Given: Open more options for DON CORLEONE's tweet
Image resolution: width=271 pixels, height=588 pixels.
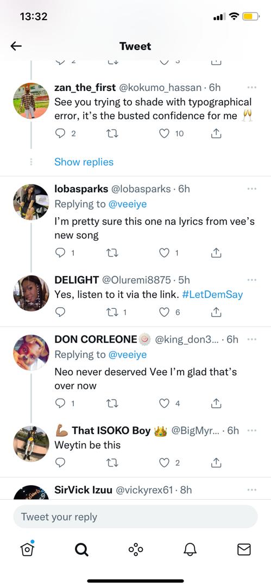Looking at the screenshot, I should click(x=252, y=339).
